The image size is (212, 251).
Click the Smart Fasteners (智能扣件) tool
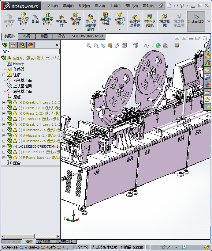click(62, 21)
